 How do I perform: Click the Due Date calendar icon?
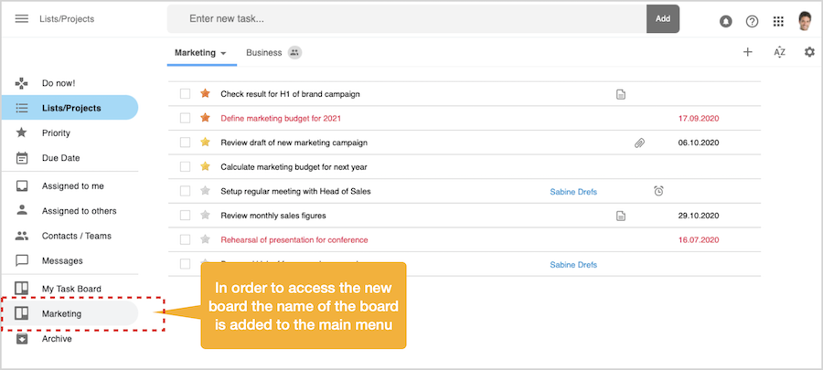tap(22, 158)
